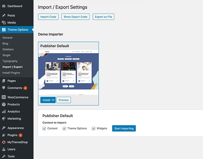
Task: Click the Products box icon
Action: (x=4, y=104)
